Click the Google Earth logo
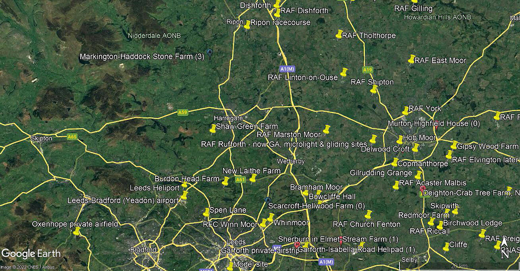The height and width of the screenshot is (271, 520). 31,254
